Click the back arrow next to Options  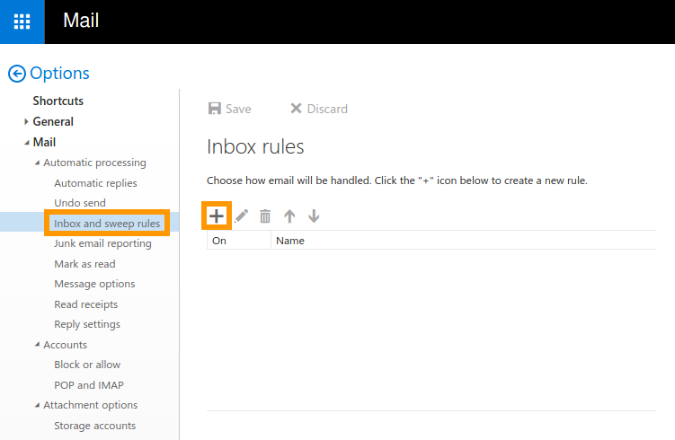16,74
